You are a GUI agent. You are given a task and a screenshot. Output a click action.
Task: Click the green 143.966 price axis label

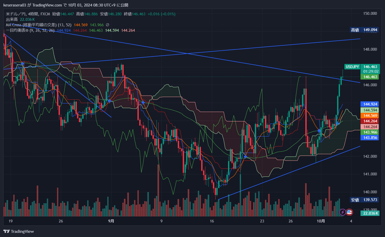(370, 132)
